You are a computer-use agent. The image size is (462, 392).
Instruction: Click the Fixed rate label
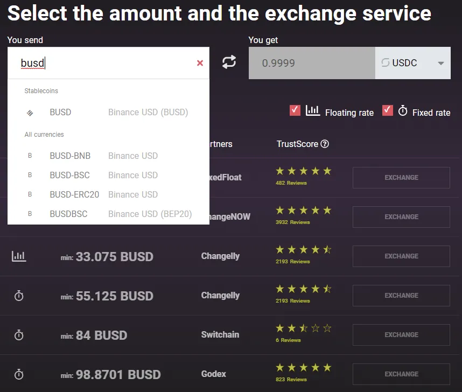click(431, 113)
